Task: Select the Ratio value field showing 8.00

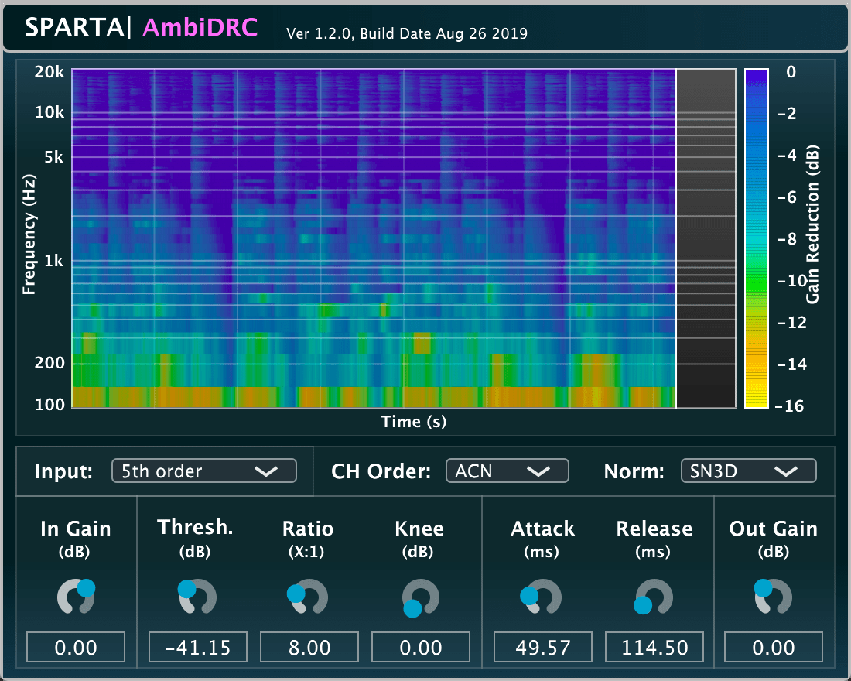Action: 309,647
